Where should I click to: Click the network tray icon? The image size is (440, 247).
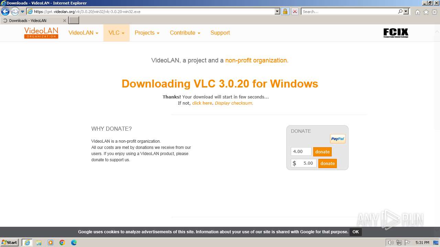(x=399, y=243)
